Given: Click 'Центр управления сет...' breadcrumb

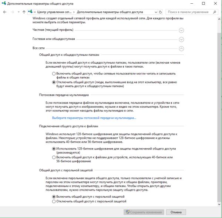Looking at the screenshot, I should 54,12.
